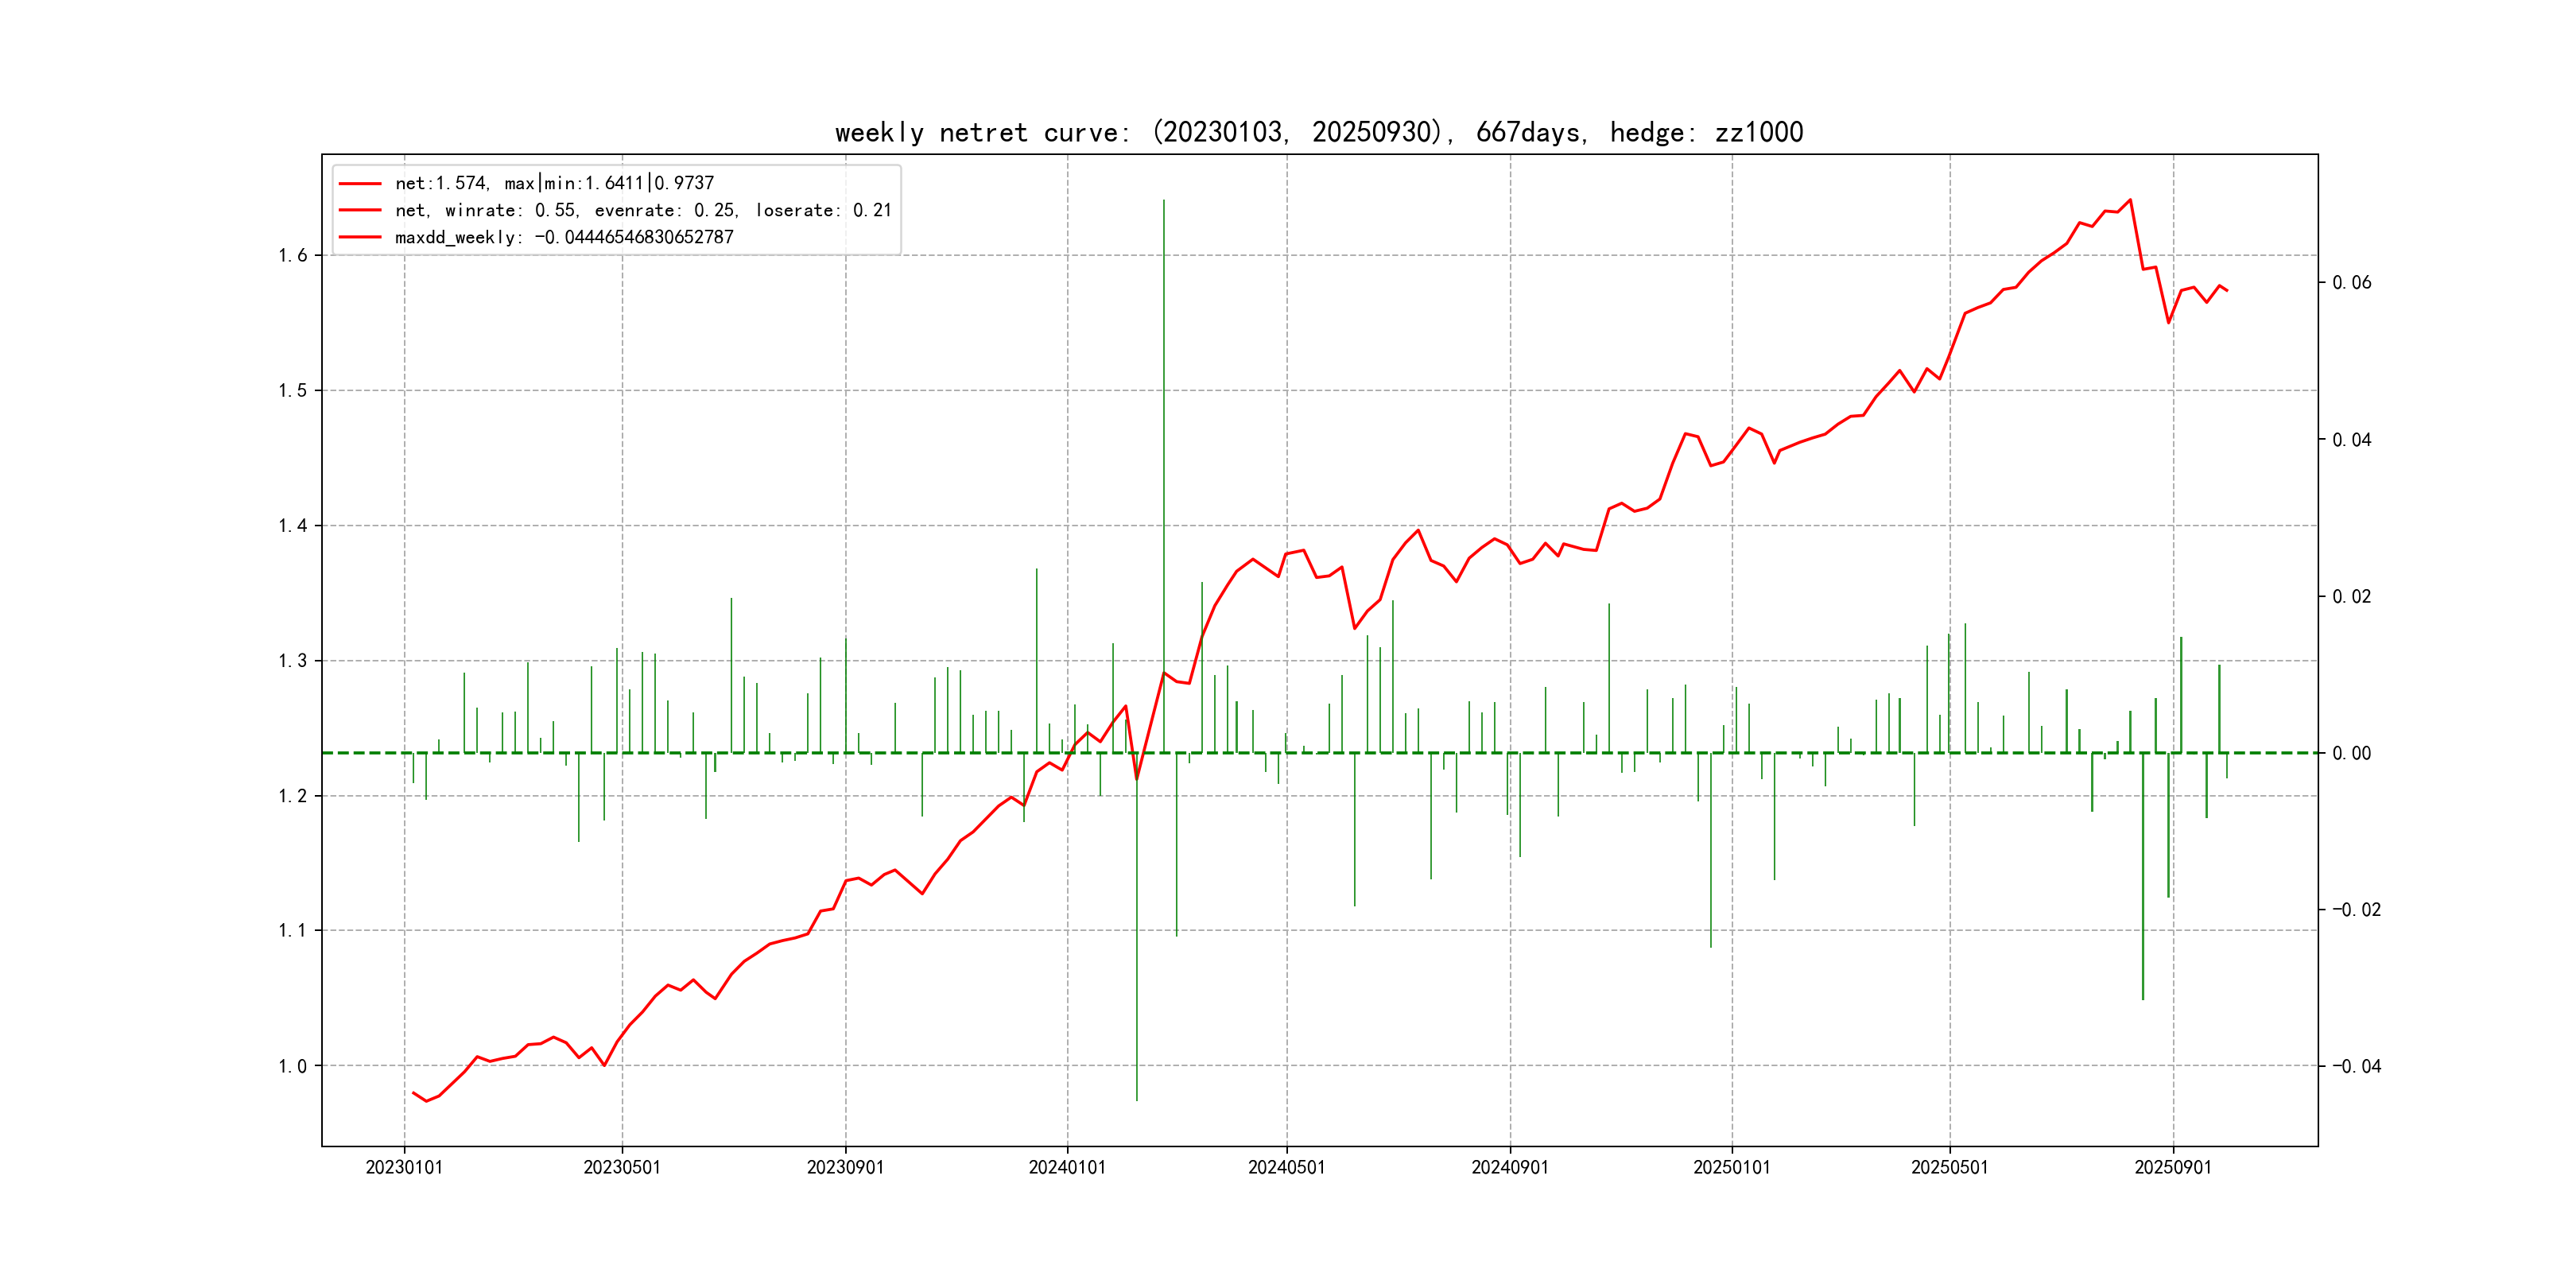Click the 20240101 x-axis tick label
Screen dimensions: 2576x1288
1067,1168
